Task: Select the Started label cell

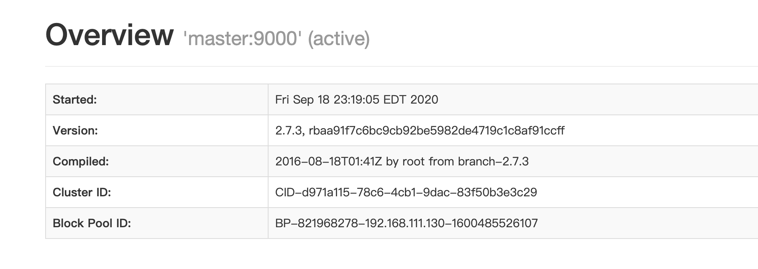Action: (x=157, y=99)
